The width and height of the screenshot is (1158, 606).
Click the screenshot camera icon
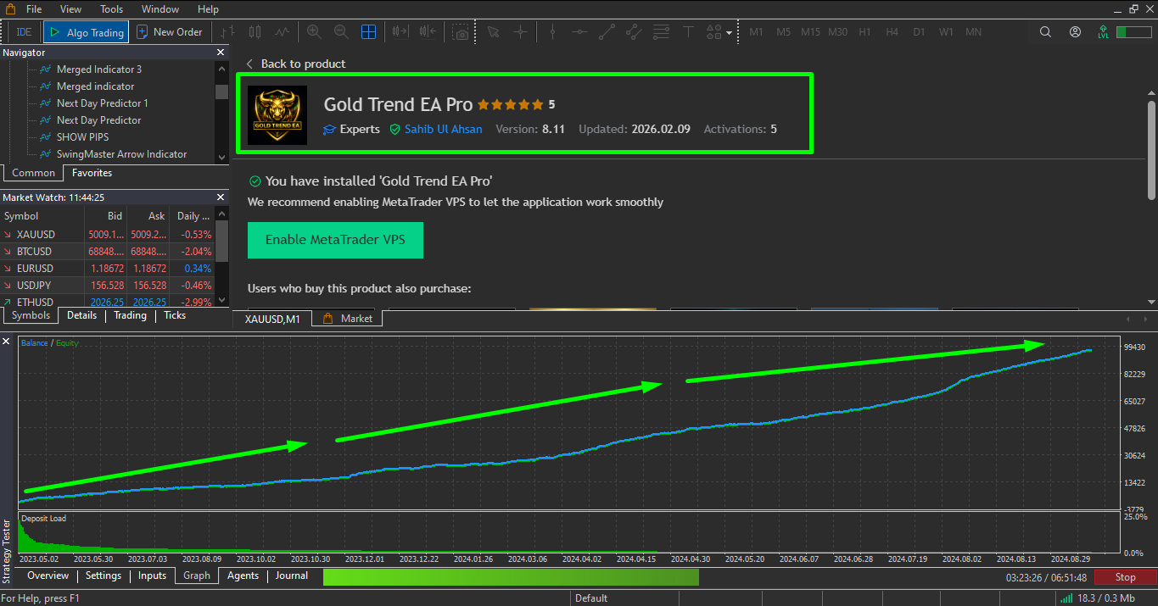[x=461, y=32]
